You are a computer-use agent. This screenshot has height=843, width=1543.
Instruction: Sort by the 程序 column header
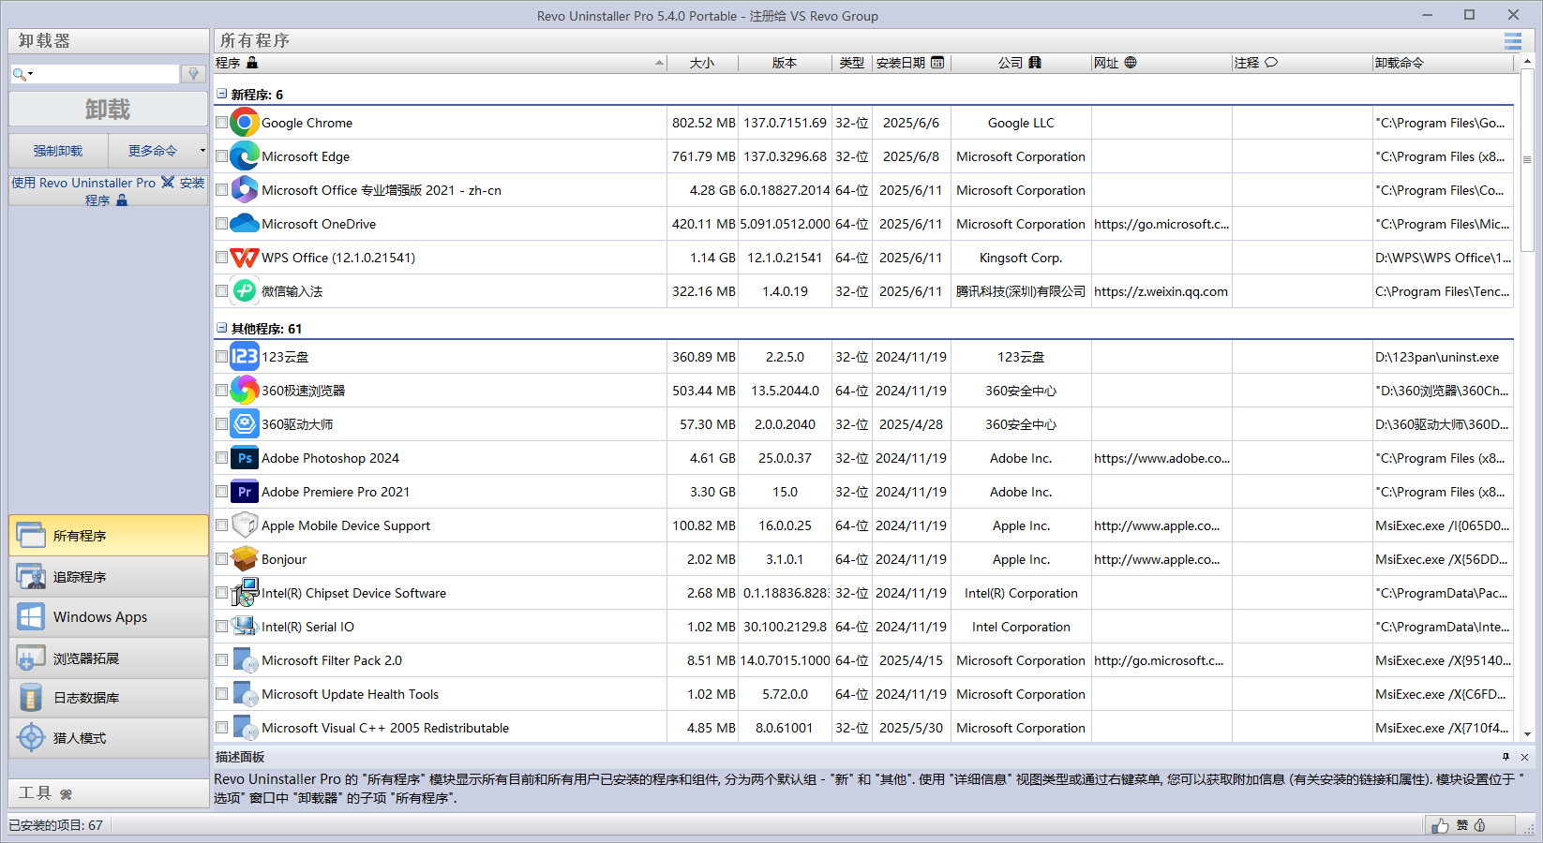(440, 63)
